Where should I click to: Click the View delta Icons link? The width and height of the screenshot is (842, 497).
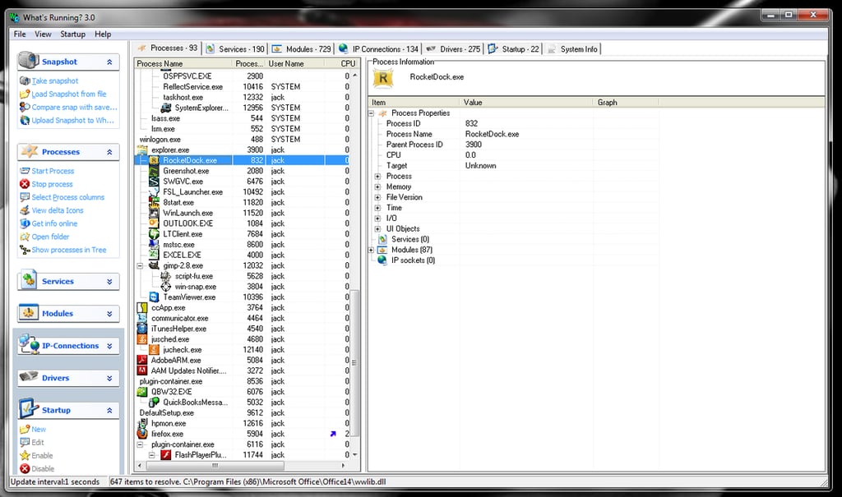pyautogui.click(x=58, y=210)
